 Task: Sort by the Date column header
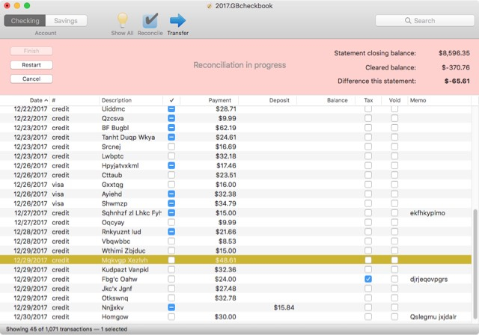(x=36, y=100)
